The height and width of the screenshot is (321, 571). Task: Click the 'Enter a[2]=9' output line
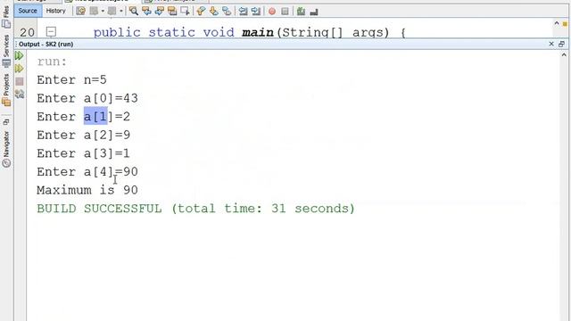coord(83,135)
